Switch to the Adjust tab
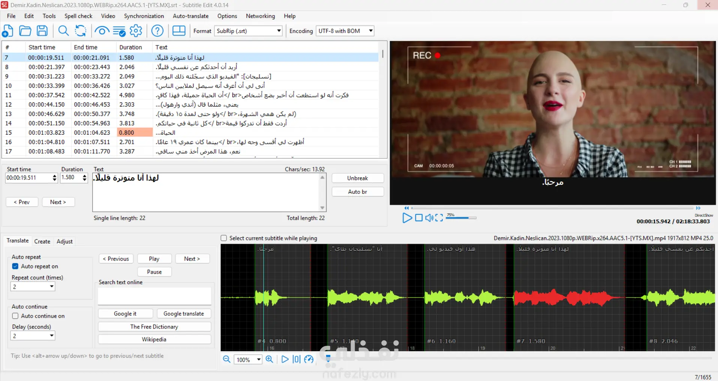Viewport: 718px width, 381px height. click(64, 241)
